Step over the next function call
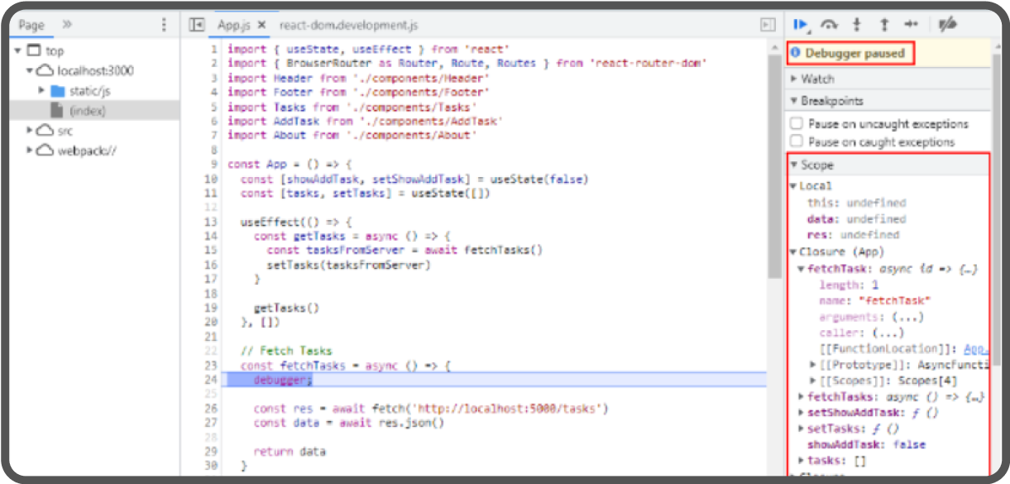The height and width of the screenshot is (484, 1010). pos(829,24)
